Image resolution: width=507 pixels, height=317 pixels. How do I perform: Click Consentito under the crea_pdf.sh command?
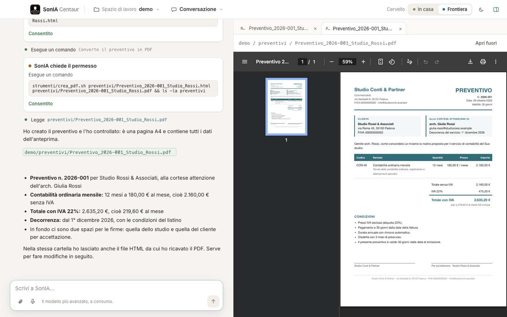point(41,104)
